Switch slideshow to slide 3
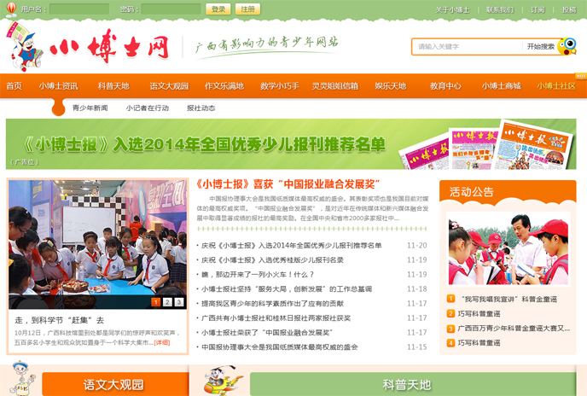 coord(179,302)
